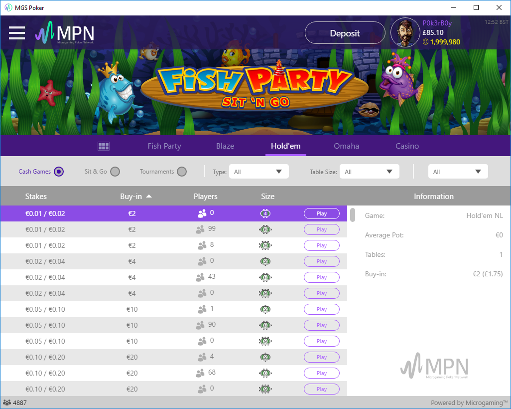Maximize the MGS Poker window

click(476, 7)
